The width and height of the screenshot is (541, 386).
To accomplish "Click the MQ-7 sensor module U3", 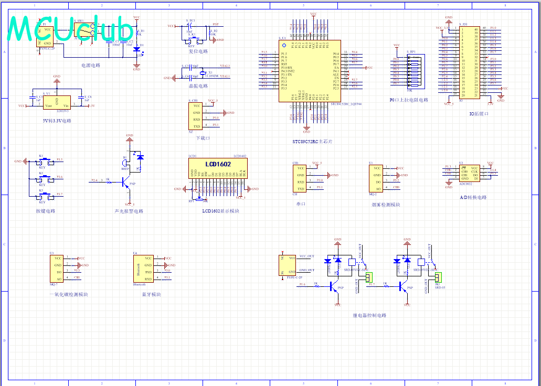I will coord(57,269).
